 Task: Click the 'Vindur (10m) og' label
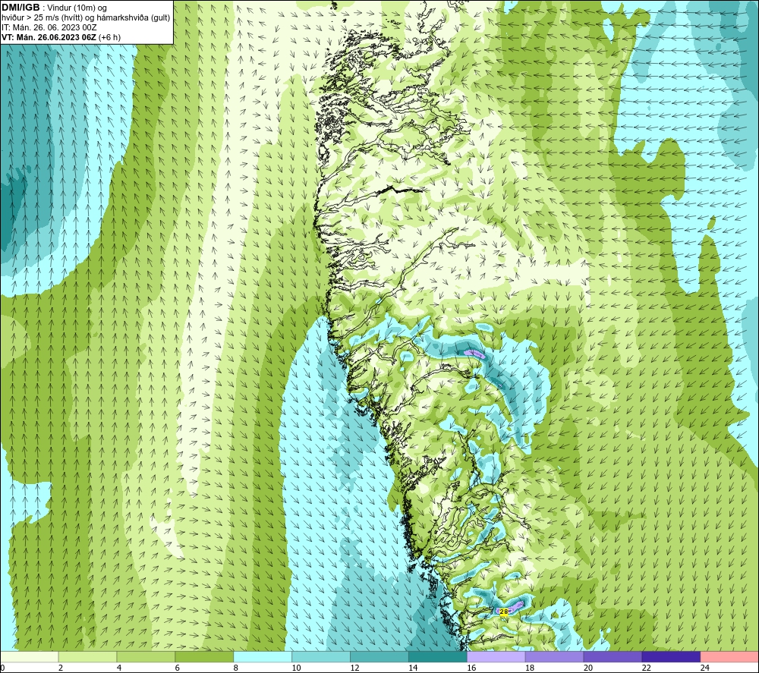click(77, 8)
